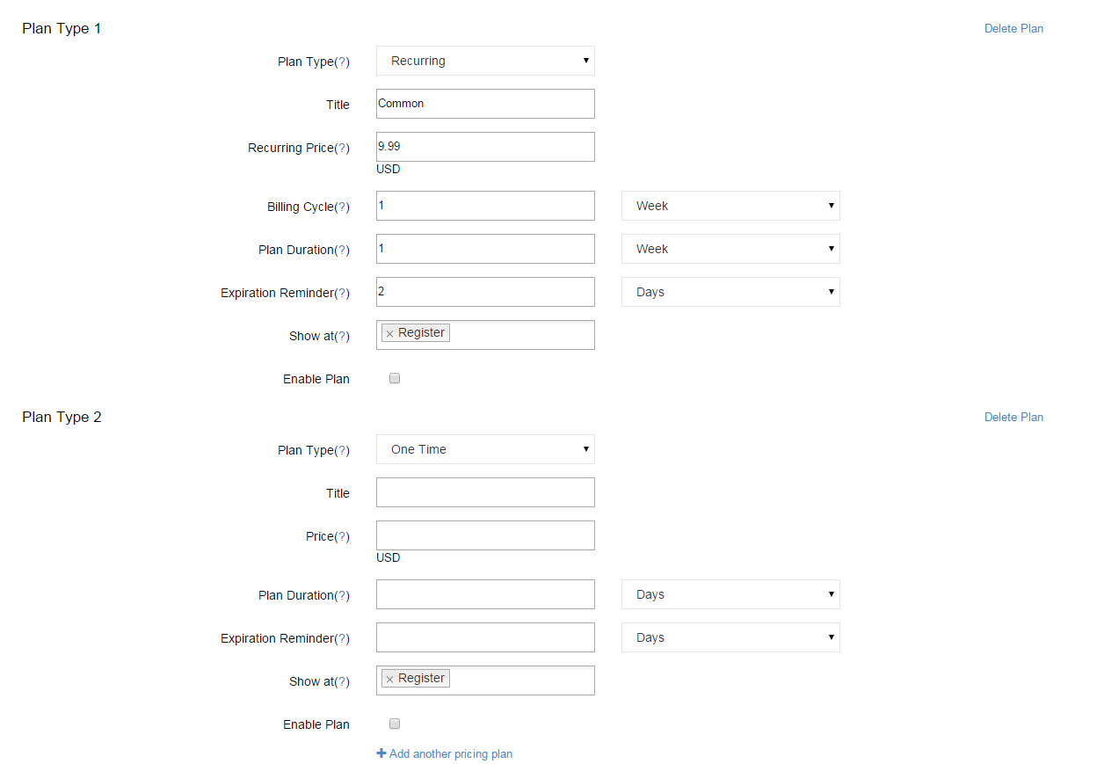The image size is (1104, 764).
Task: Open the One Time plan type dropdown
Action: click(x=485, y=449)
